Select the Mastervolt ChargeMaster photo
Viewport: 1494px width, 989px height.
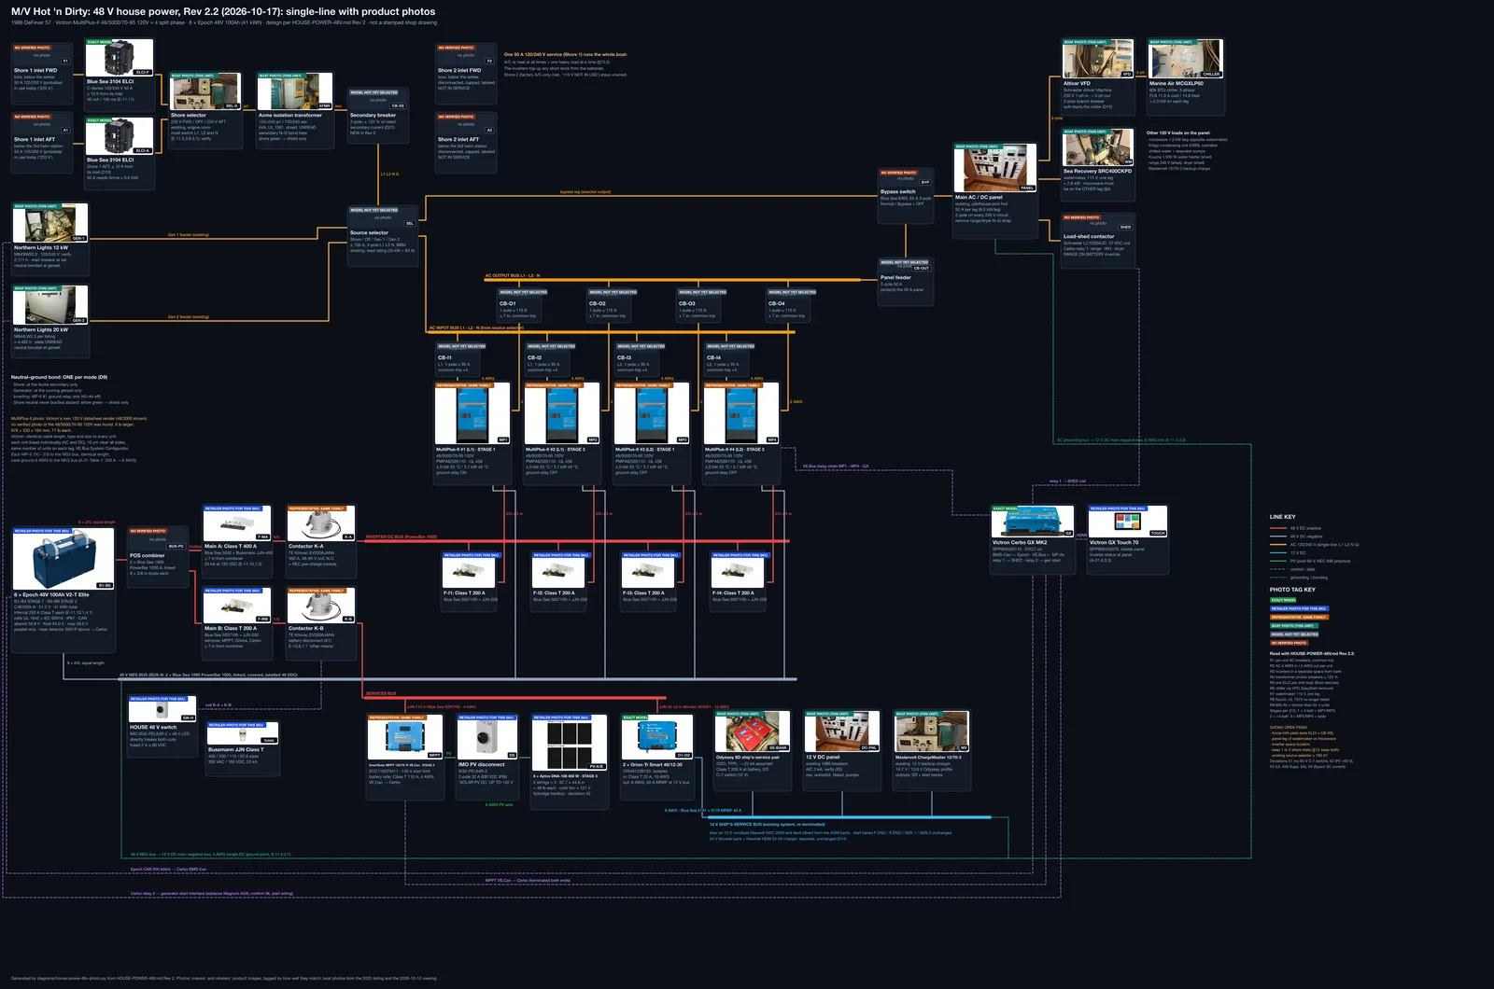(x=932, y=732)
